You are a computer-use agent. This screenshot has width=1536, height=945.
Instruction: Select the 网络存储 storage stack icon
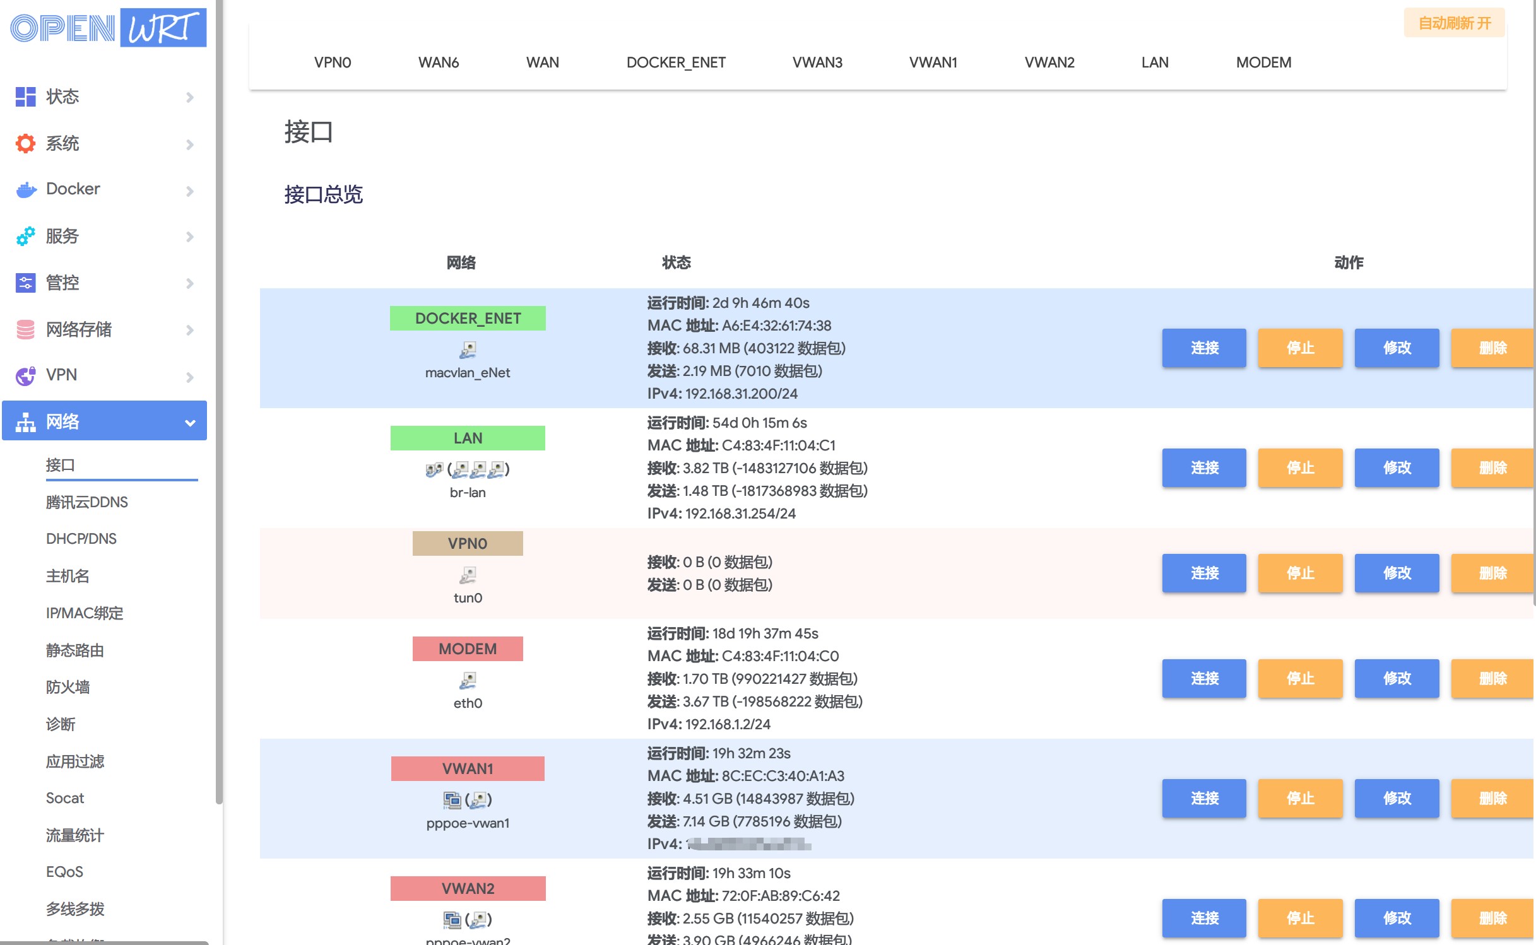pyautogui.click(x=25, y=329)
